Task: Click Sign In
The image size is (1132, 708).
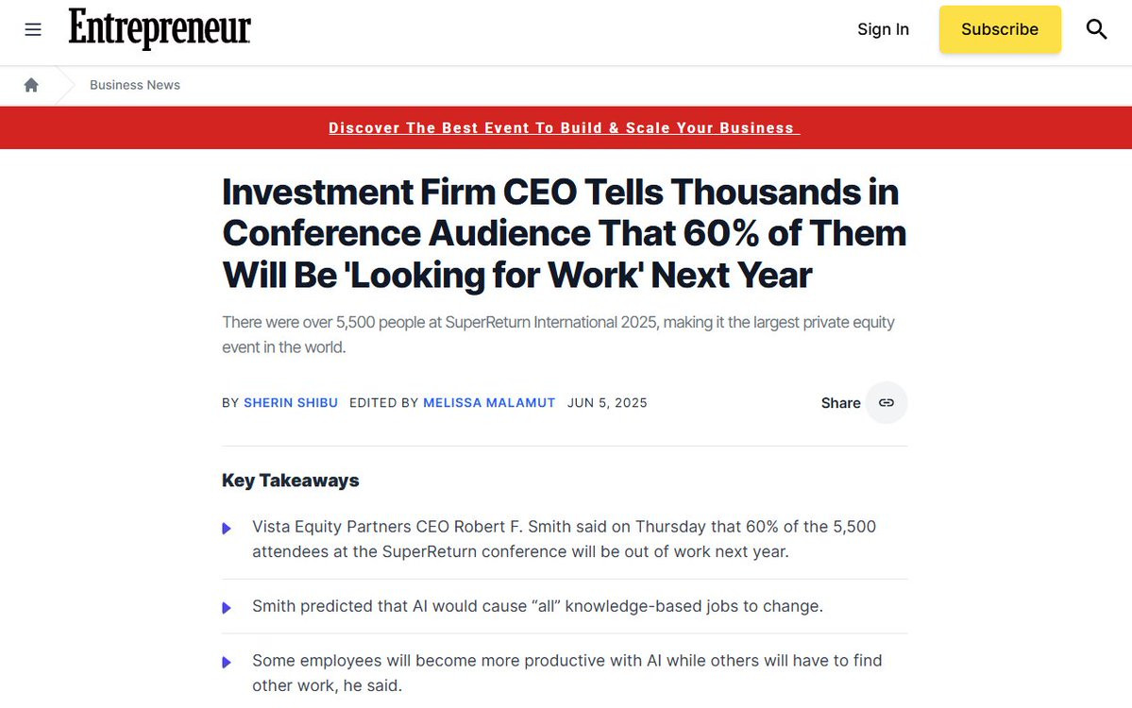Action: tap(883, 29)
